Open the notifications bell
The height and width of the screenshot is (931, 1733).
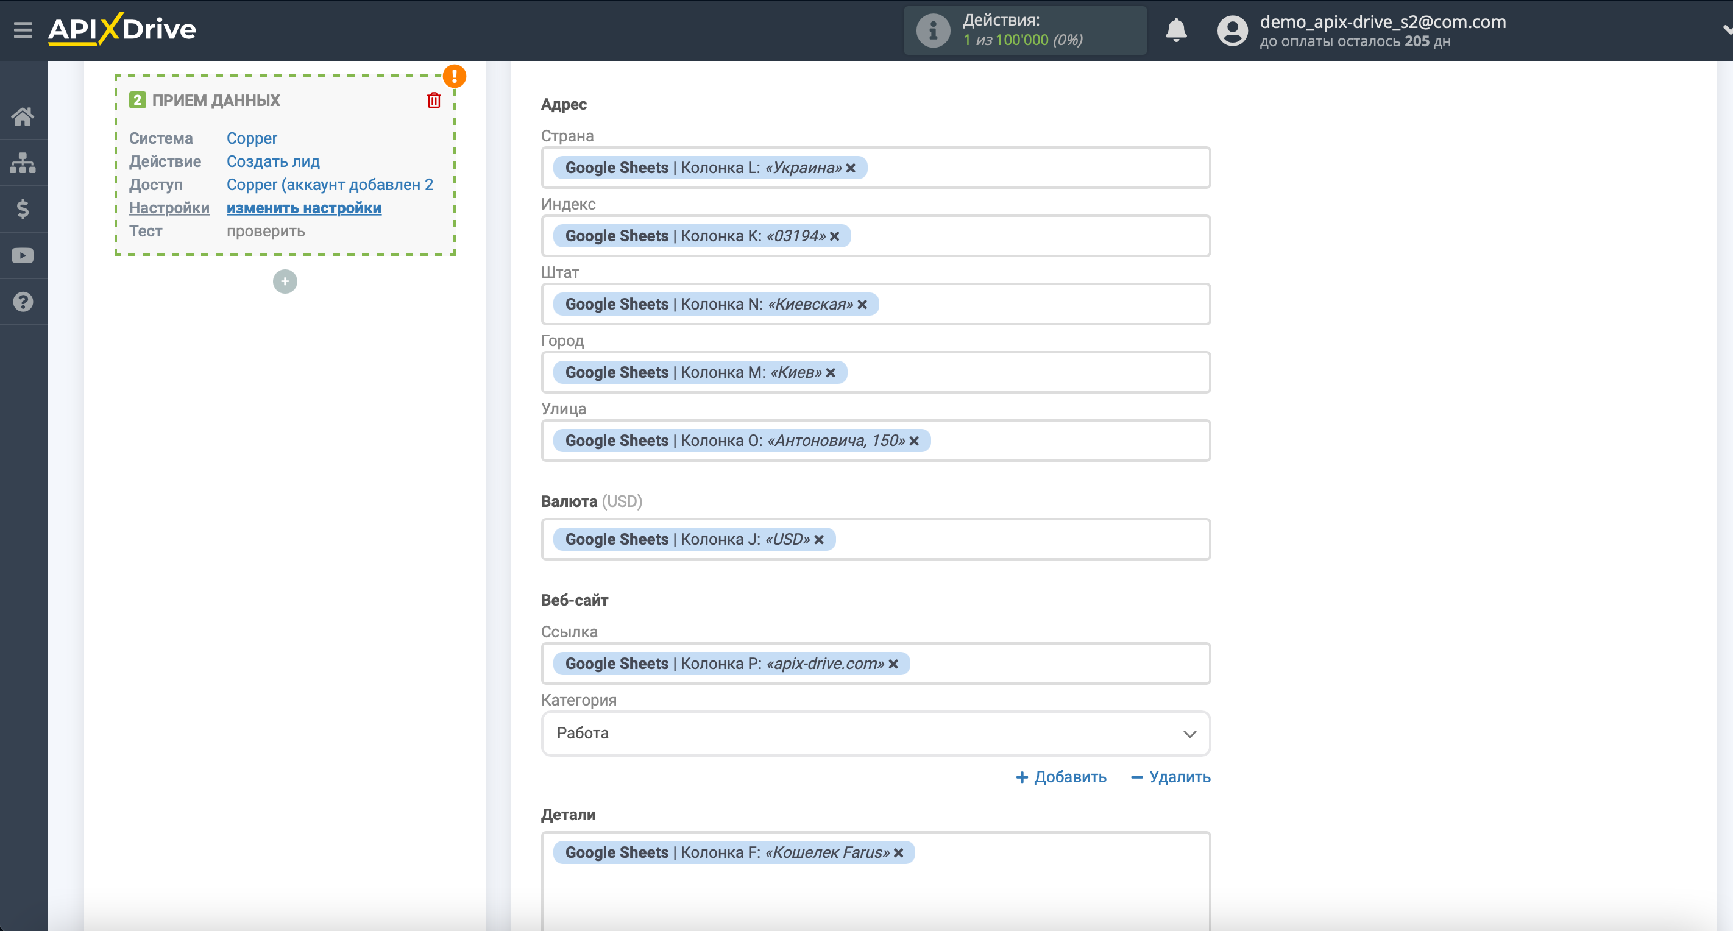click(x=1176, y=30)
